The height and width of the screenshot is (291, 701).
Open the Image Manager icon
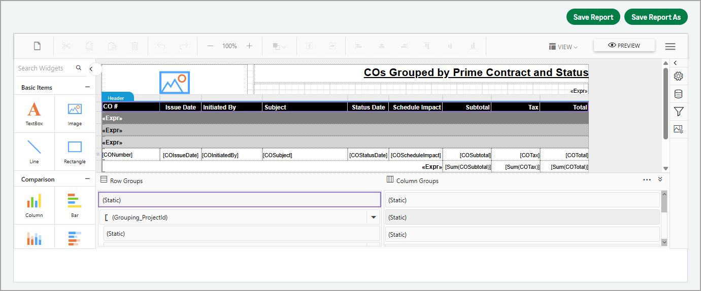click(678, 129)
